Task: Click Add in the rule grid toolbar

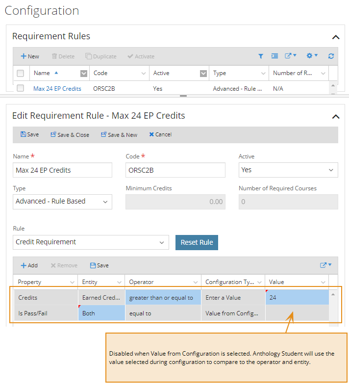Action: (29, 265)
